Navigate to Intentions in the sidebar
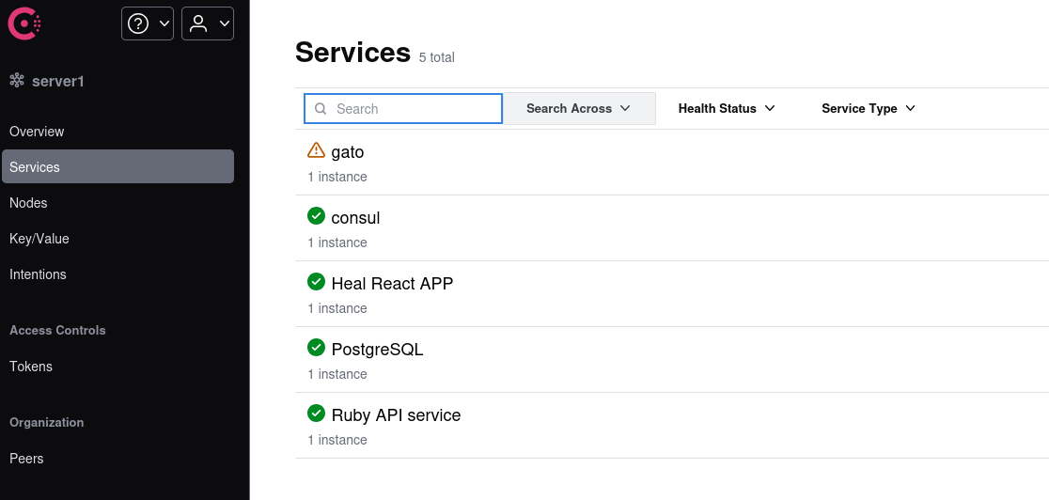 point(38,274)
